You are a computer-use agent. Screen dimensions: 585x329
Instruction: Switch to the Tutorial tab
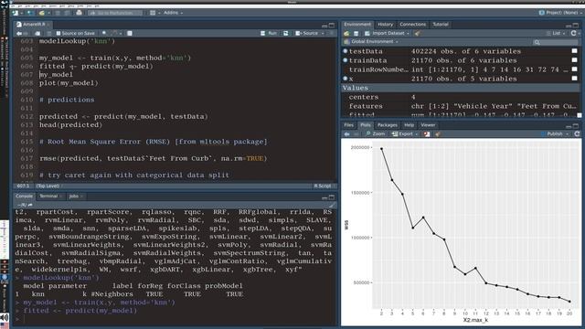pos(441,25)
